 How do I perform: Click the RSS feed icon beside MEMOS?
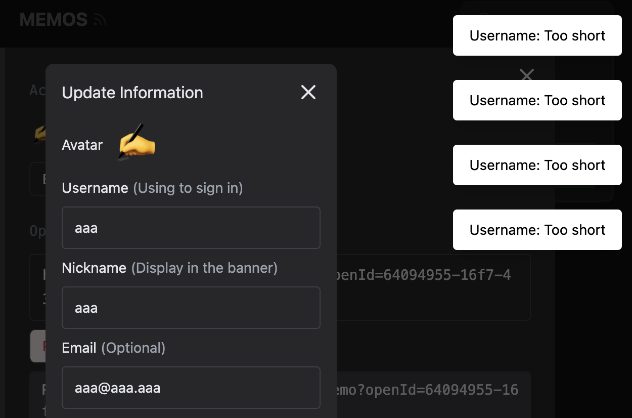click(101, 19)
